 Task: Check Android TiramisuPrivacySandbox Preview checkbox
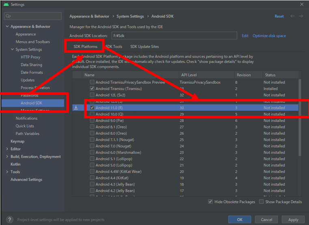point(92,82)
